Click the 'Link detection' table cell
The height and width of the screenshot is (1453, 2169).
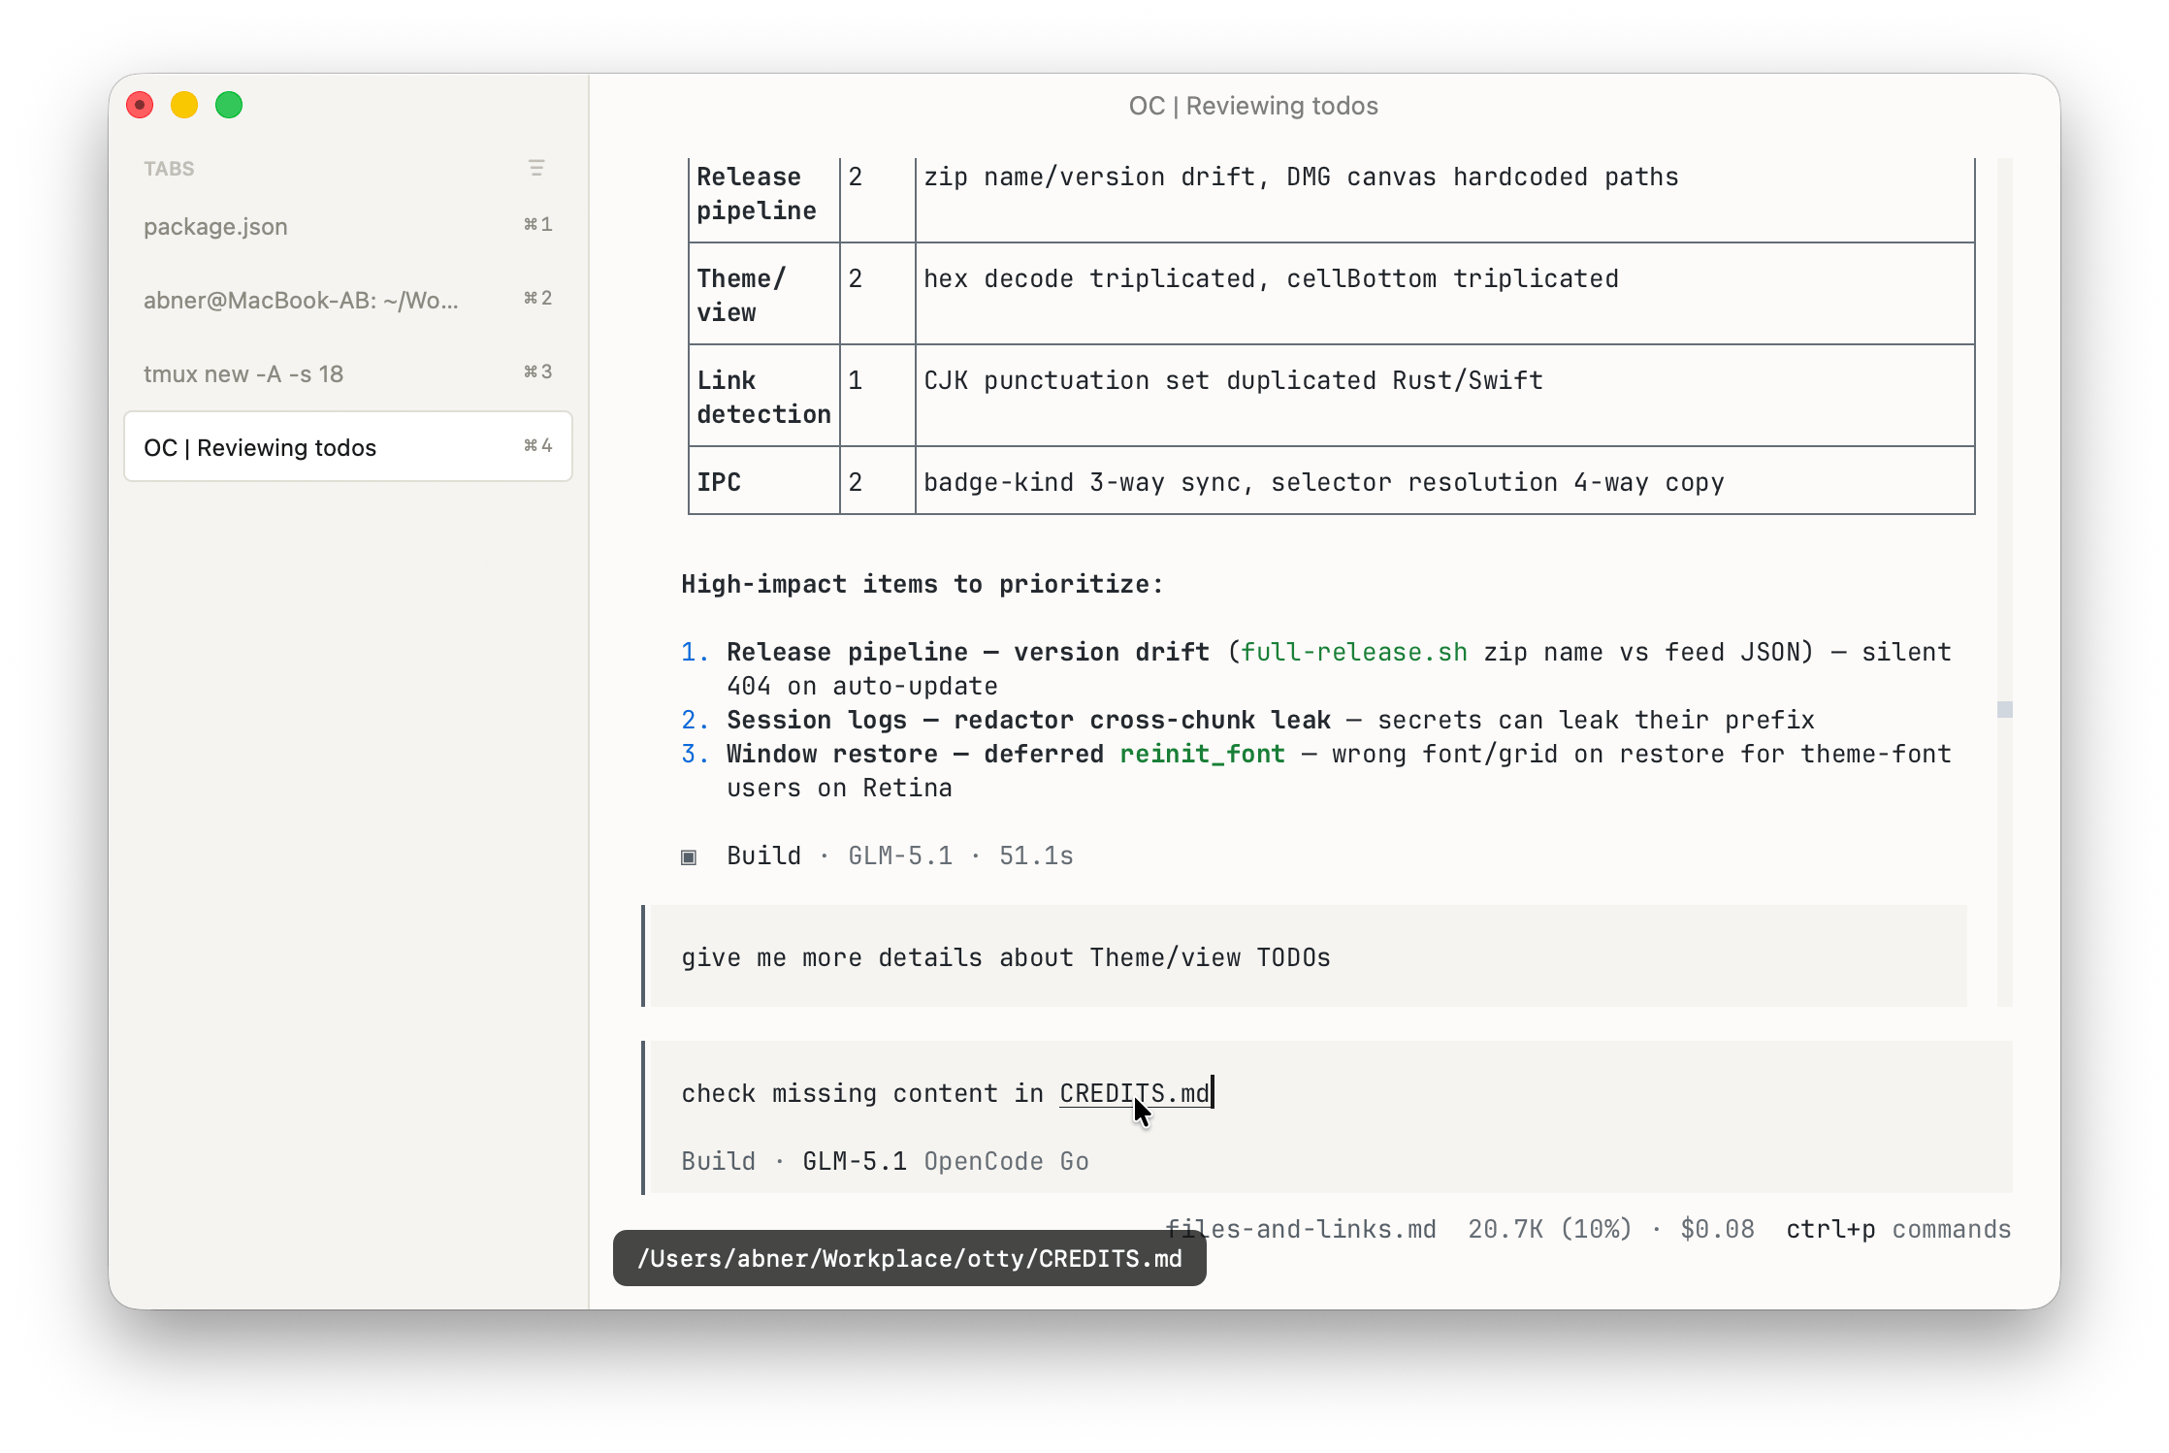[763, 397]
